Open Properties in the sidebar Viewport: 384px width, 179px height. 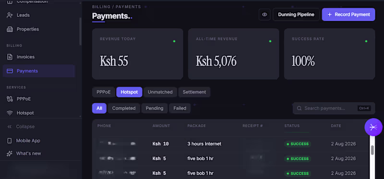coord(39,29)
